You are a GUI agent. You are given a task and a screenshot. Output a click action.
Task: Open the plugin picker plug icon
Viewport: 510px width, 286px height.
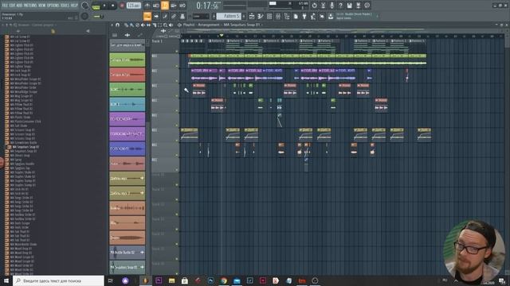[304, 16]
